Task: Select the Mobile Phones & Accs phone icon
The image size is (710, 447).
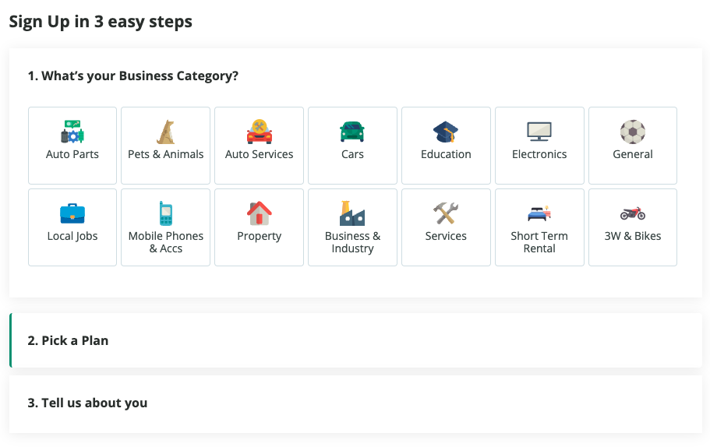Action: (x=166, y=213)
